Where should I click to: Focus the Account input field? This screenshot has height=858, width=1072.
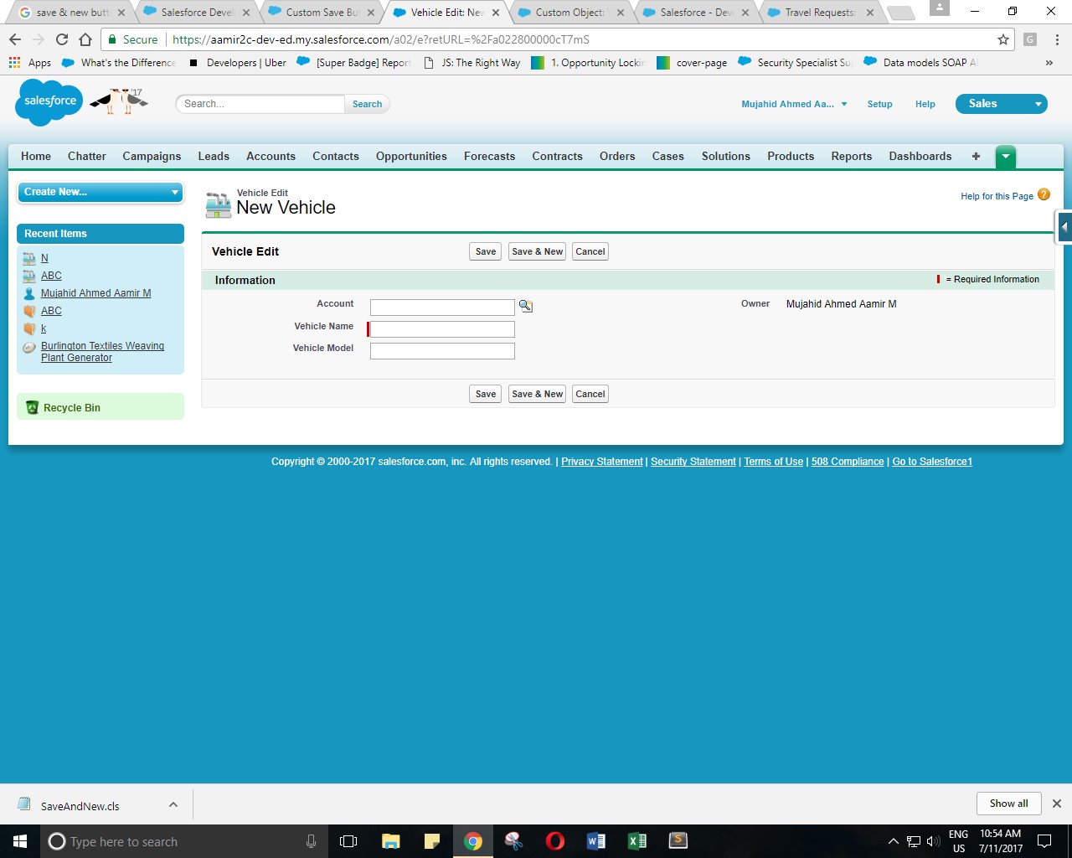442,308
